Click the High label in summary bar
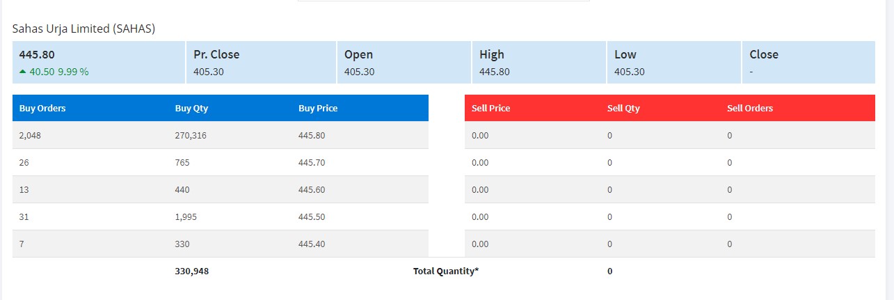 coord(492,54)
